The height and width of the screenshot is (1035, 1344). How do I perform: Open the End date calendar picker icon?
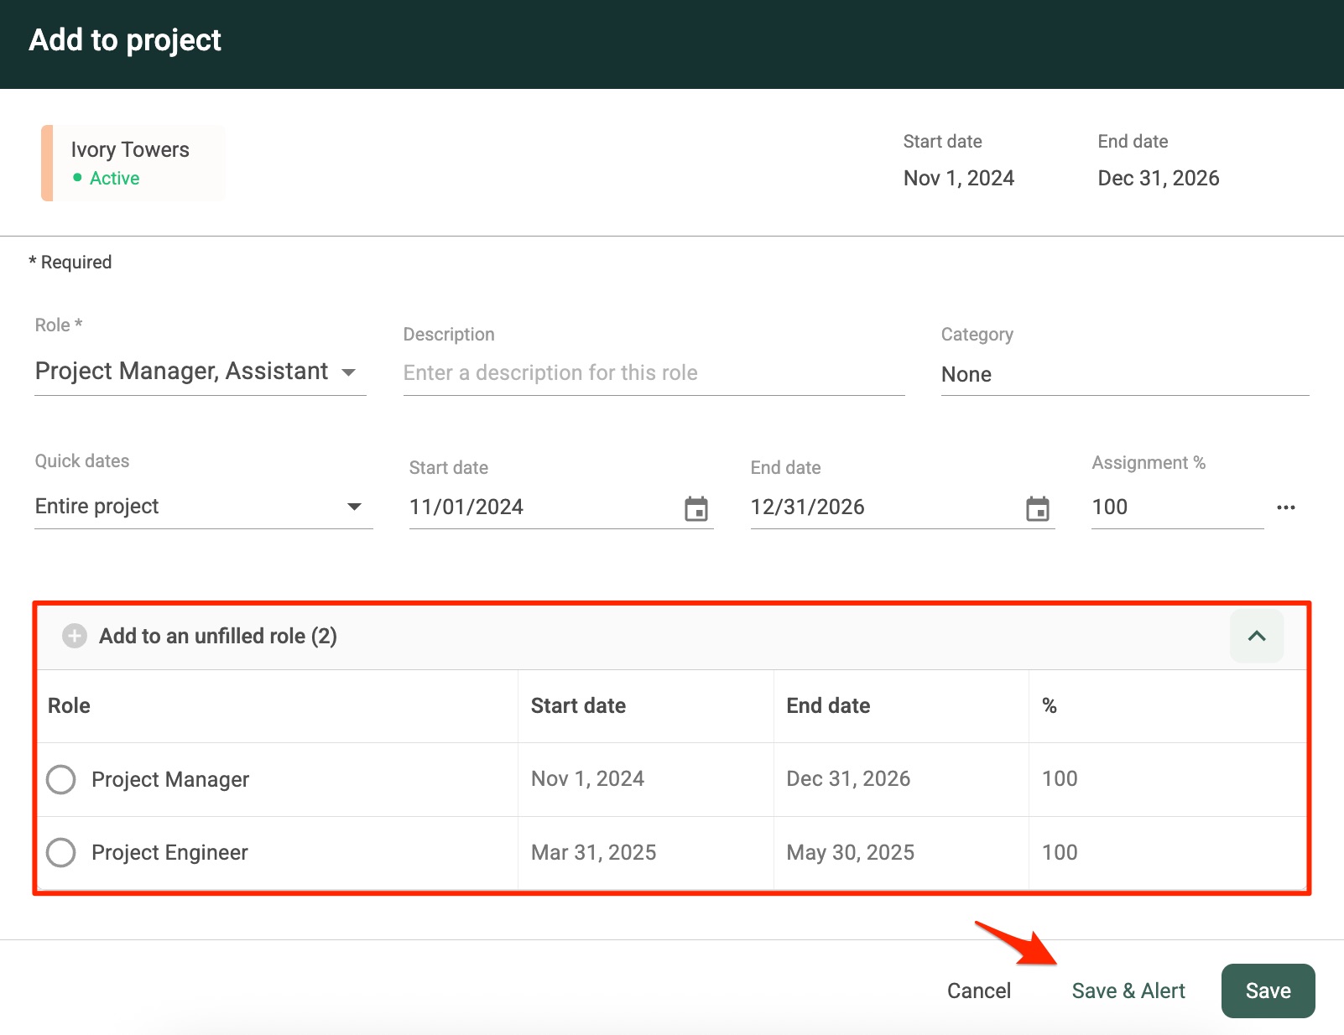tap(1038, 508)
